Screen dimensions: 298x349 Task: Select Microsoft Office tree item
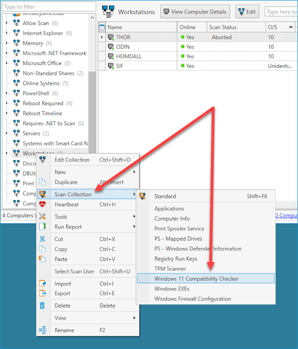pyautogui.click(x=42, y=63)
